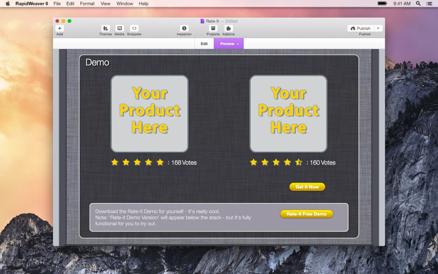Open the Inspector panel

(x=184, y=28)
